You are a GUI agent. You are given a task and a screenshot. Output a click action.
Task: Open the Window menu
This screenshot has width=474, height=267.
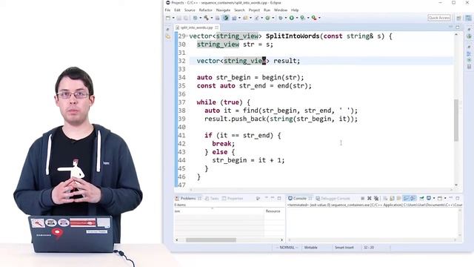(x=281, y=10)
